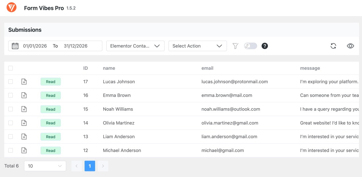Check the box for submission ID 16
The width and height of the screenshot is (362, 177).
[x=11, y=95]
